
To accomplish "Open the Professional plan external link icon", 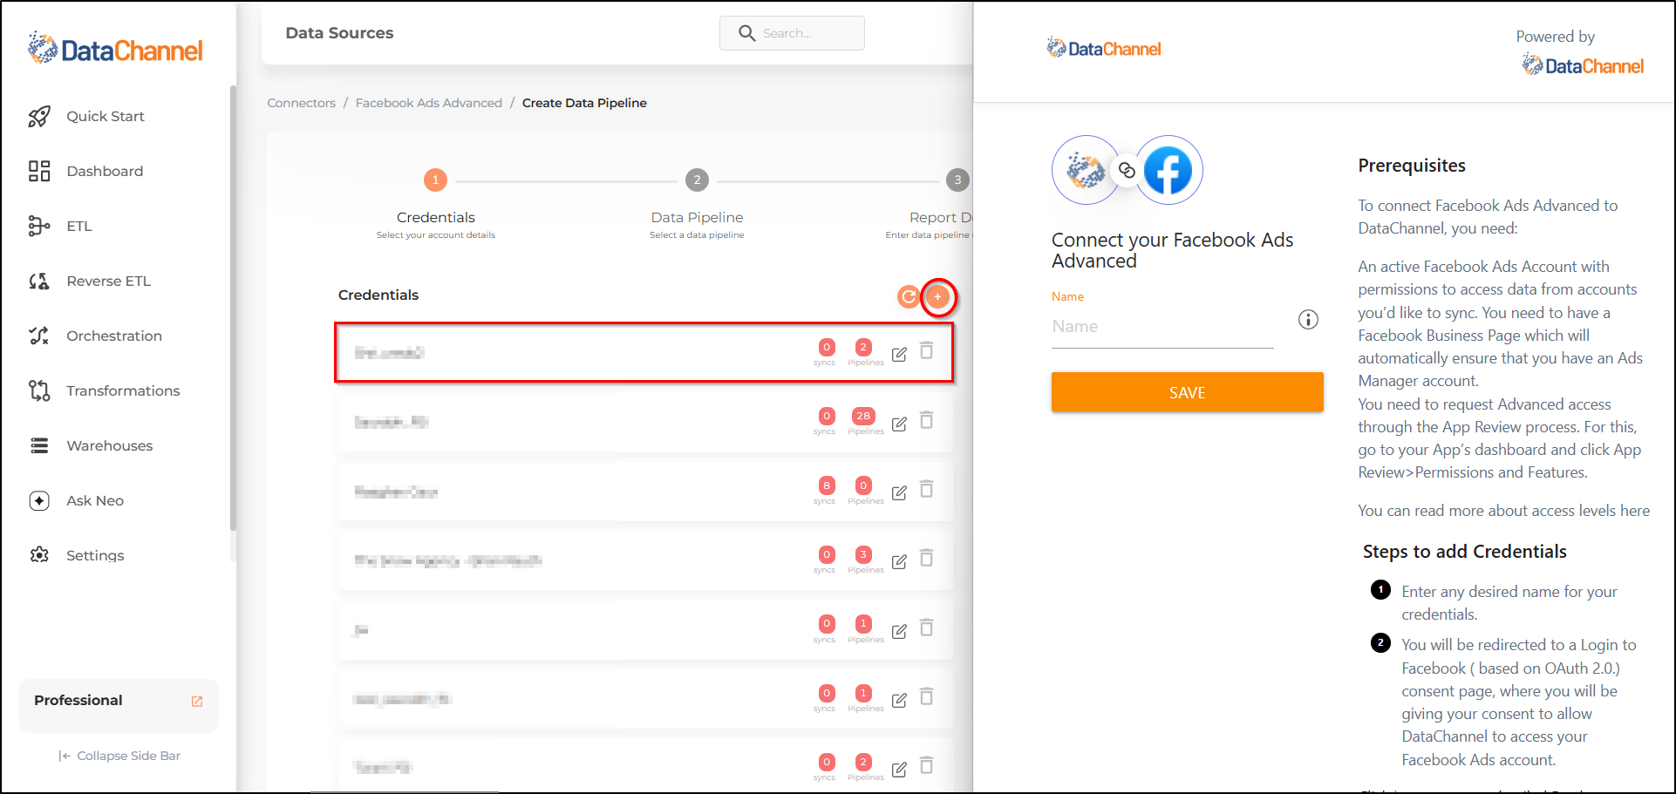I will [x=197, y=701].
